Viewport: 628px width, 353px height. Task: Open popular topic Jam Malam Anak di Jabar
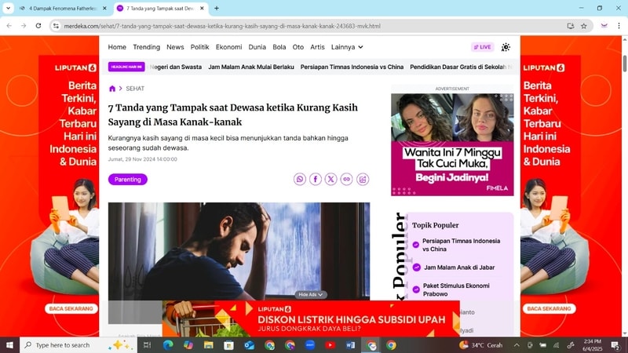(x=459, y=267)
